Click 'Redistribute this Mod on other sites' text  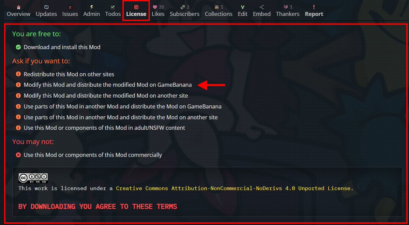[69, 74]
